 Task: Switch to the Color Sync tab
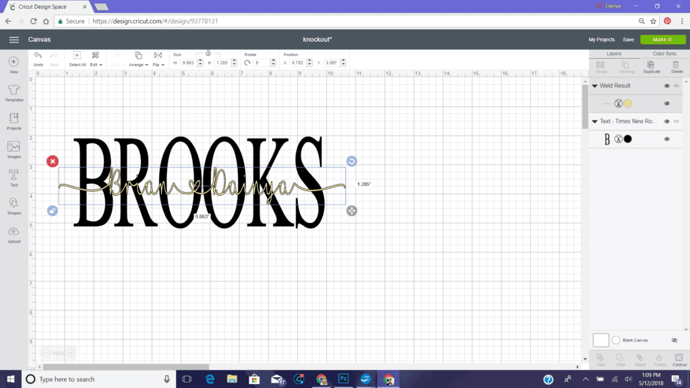tap(664, 54)
